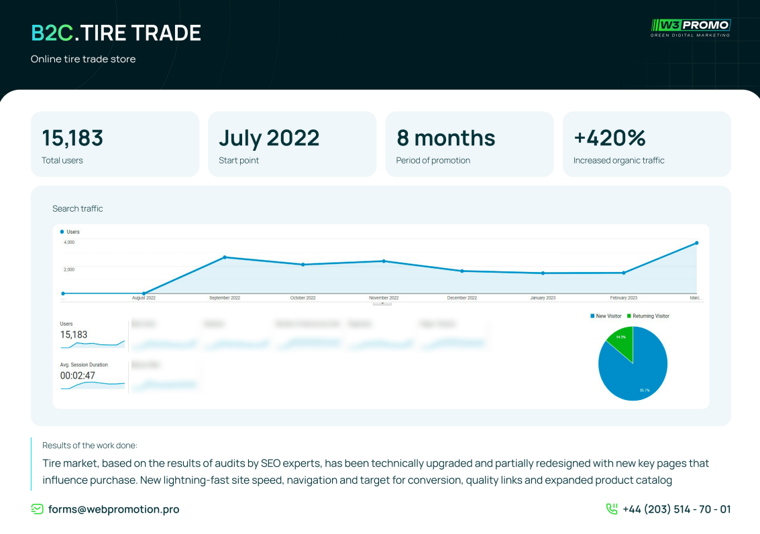The image size is (760, 534).
Task: Open the forms@webpromotion.pro email link
Action: tap(113, 509)
